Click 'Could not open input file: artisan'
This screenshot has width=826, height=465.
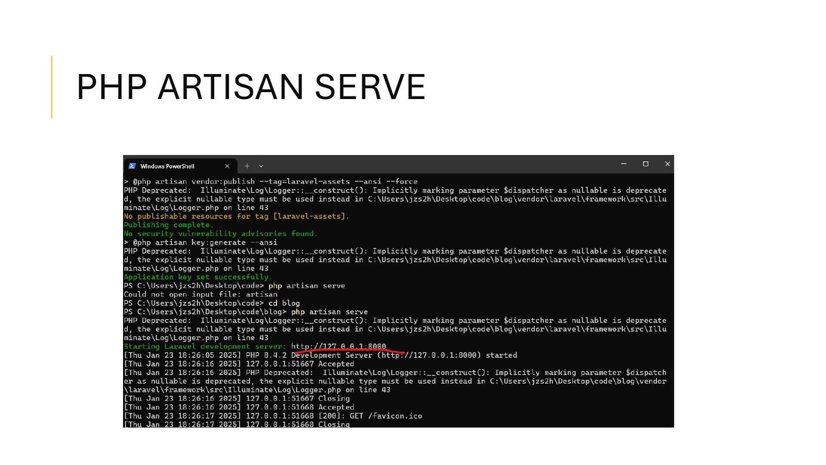click(x=200, y=294)
